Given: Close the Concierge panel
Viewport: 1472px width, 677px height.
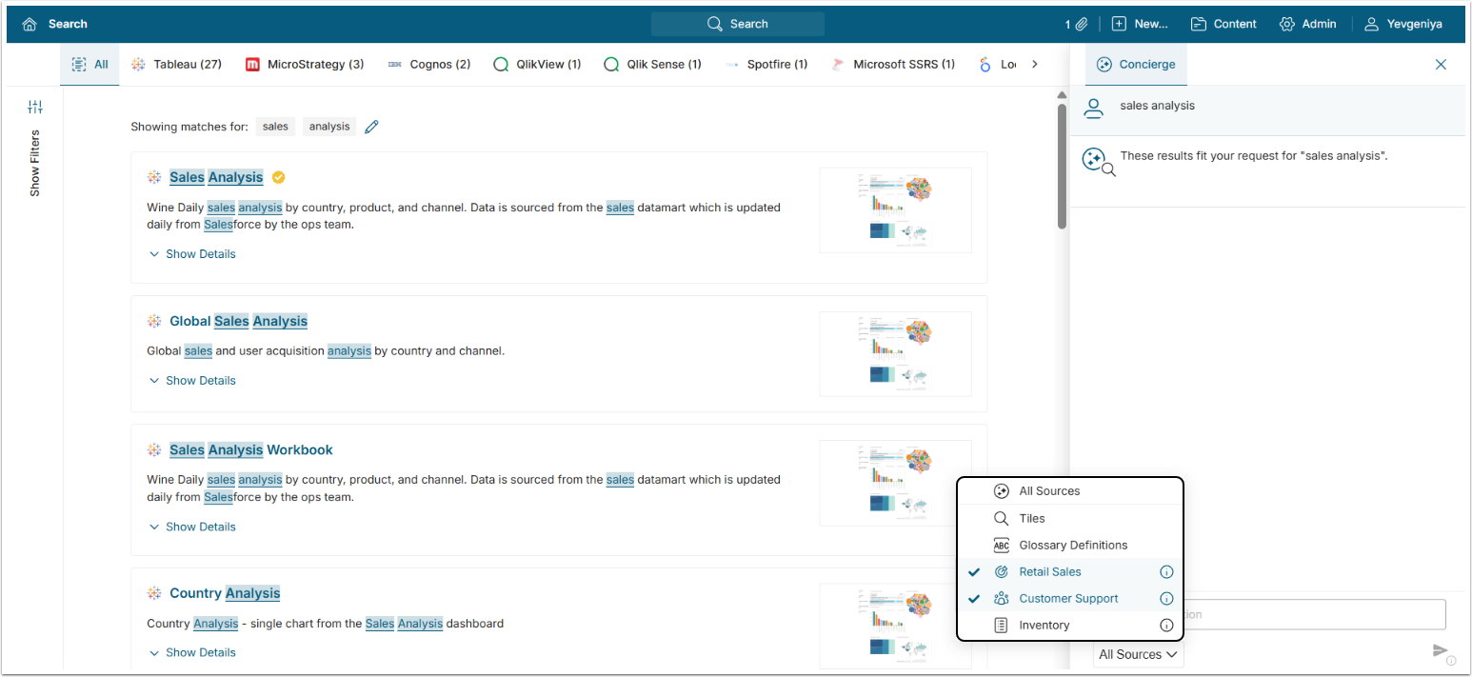Looking at the screenshot, I should click(x=1441, y=65).
